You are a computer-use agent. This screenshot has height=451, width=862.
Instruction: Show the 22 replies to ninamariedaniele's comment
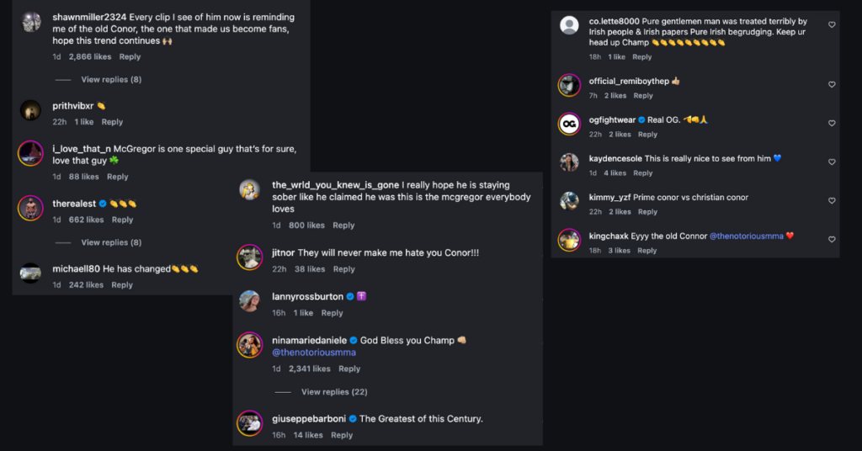click(333, 392)
